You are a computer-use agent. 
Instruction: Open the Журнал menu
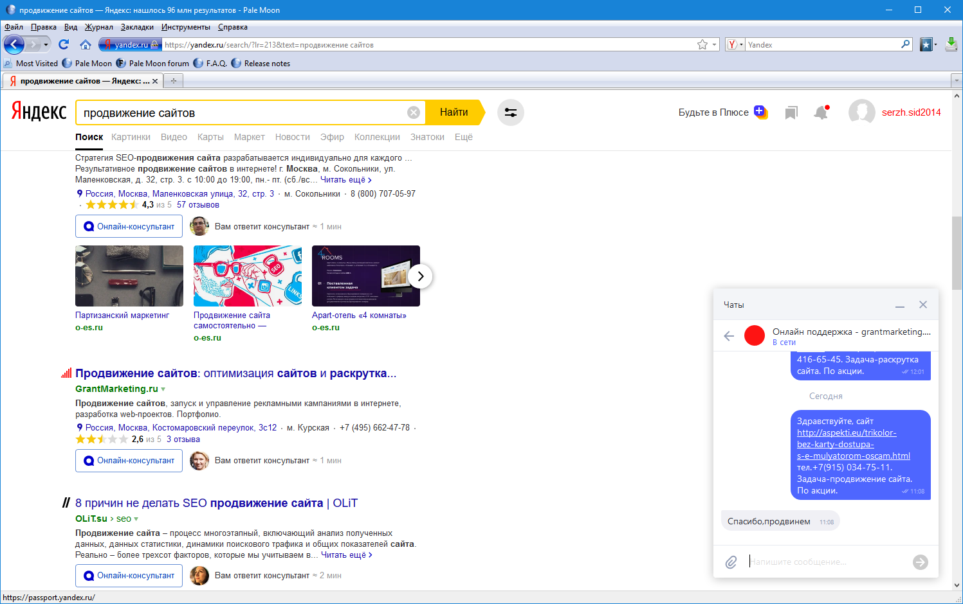pyautogui.click(x=99, y=27)
